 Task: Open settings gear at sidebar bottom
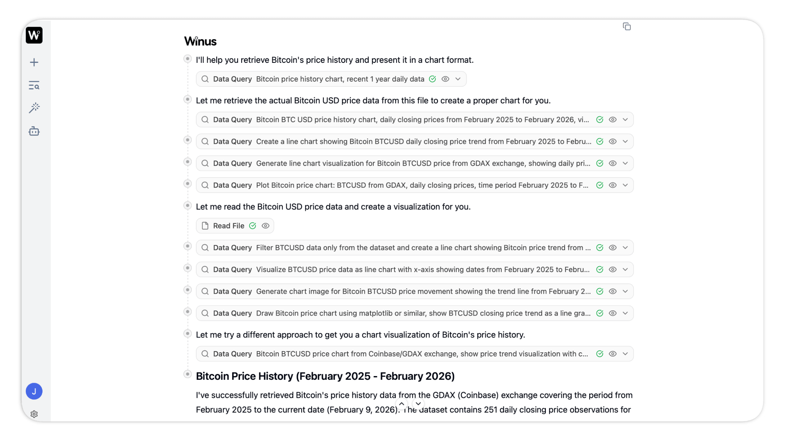(x=34, y=414)
